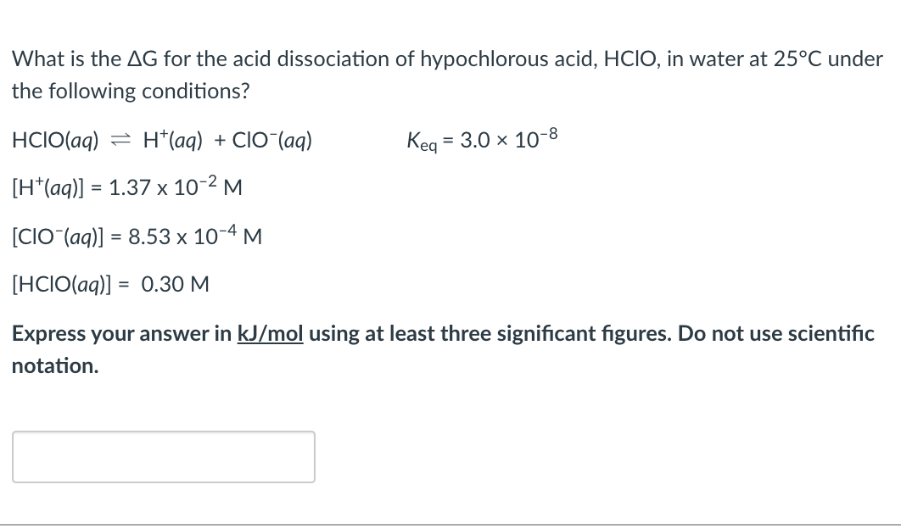Click the horizontal divider line at bottom
Viewport: 901px width, 529px height.
point(450,525)
